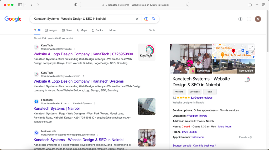Click the favicon beside the kanatechsys.co.ke › home1 result
This screenshot has width=269, height=150.
click(36, 74)
